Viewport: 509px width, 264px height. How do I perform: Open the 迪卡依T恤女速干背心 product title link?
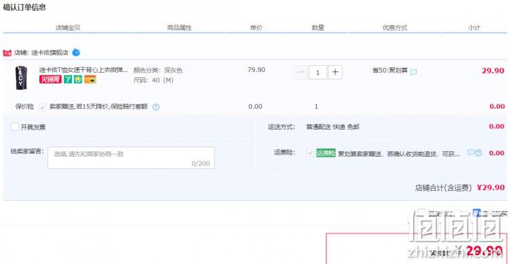pos(83,70)
